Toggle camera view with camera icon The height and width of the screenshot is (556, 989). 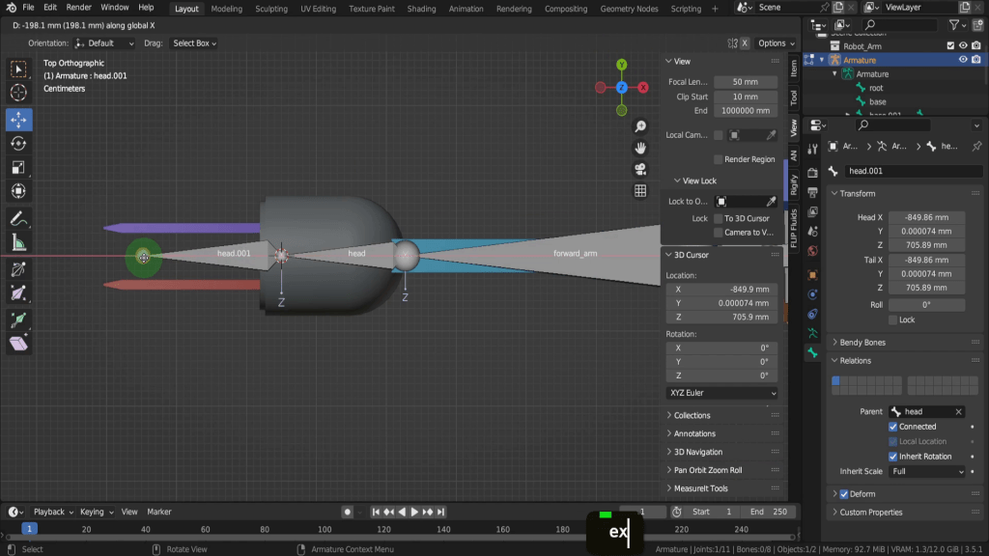pyautogui.click(x=640, y=169)
